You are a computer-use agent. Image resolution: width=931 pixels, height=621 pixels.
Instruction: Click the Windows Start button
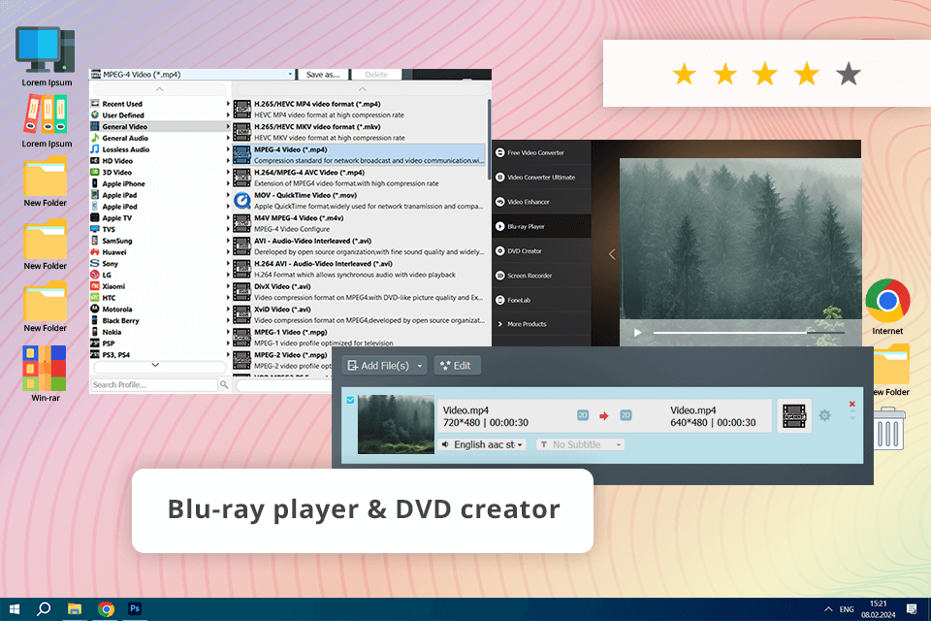pos(15,609)
